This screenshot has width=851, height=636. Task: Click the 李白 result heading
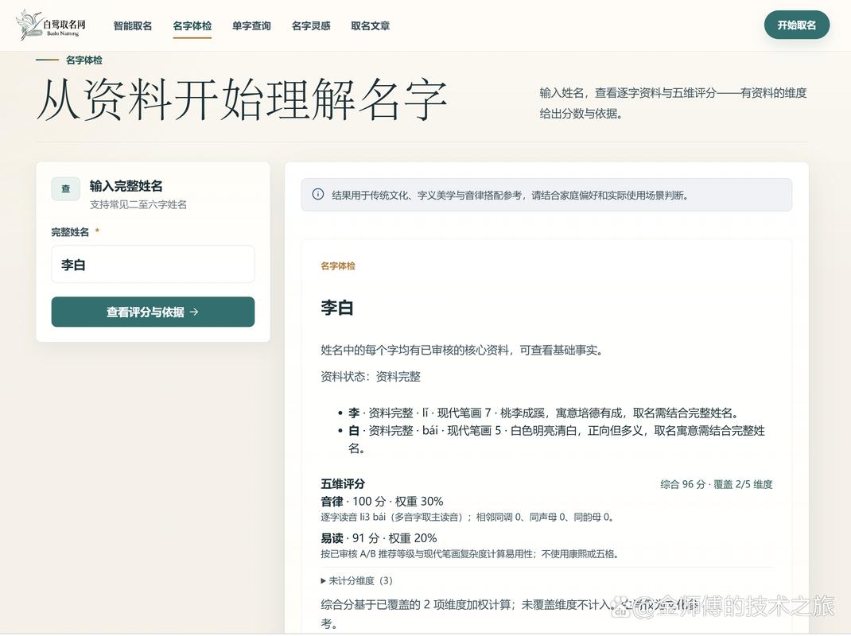[337, 308]
